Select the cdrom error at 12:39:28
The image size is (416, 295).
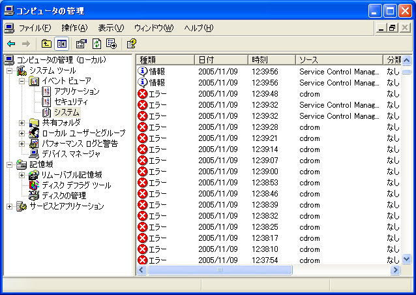tap(269, 127)
